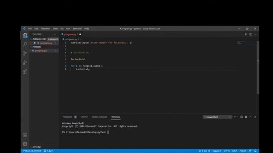The height and width of the screenshot is (153, 273).
Task: Change indentation via Spaces: 4
Action: tap(217, 151)
